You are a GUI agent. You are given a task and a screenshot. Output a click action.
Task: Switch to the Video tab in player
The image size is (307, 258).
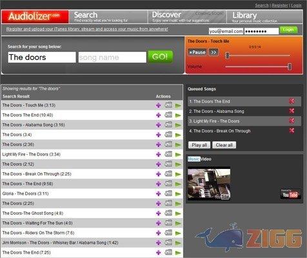pos(206,159)
